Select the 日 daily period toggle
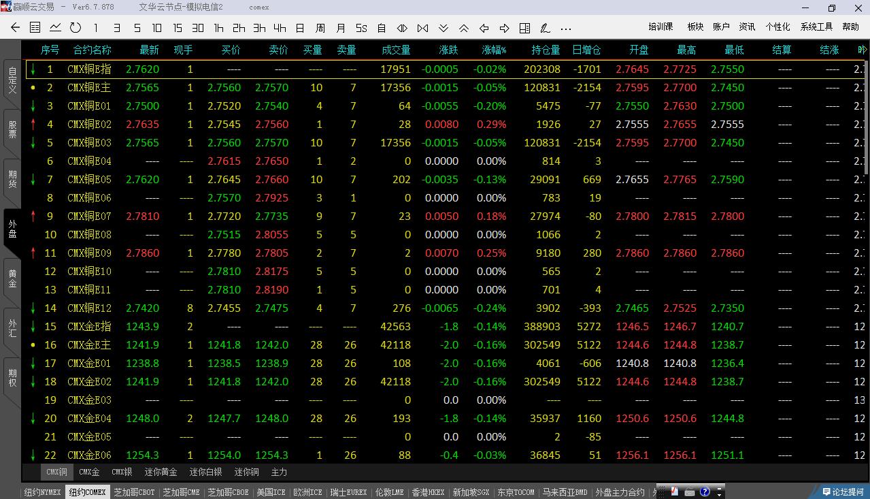 (300, 28)
